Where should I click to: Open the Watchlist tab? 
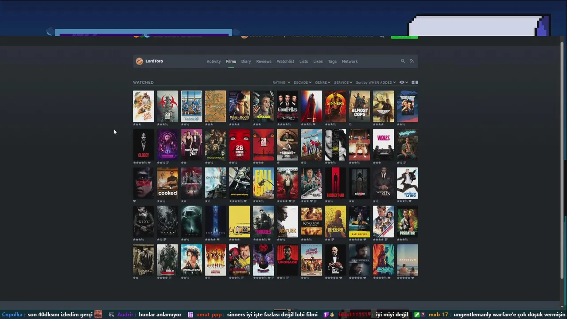(285, 62)
